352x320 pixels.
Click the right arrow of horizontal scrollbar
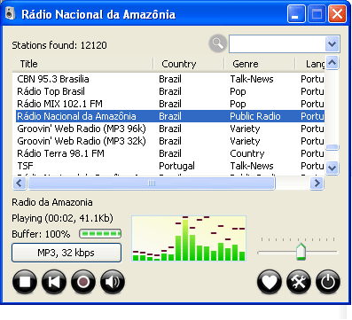tap(317, 183)
